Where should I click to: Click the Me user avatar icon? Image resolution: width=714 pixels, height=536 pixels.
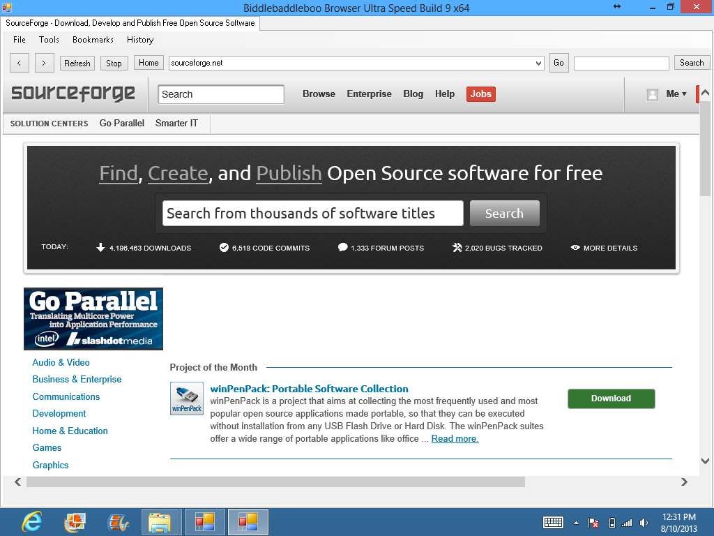[653, 94]
